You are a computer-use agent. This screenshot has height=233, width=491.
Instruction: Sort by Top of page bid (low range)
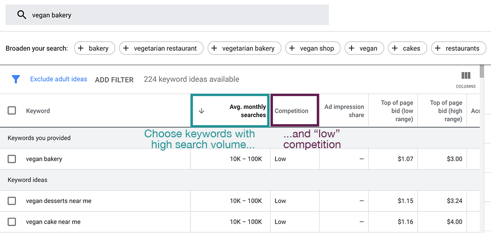(x=397, y=111)
